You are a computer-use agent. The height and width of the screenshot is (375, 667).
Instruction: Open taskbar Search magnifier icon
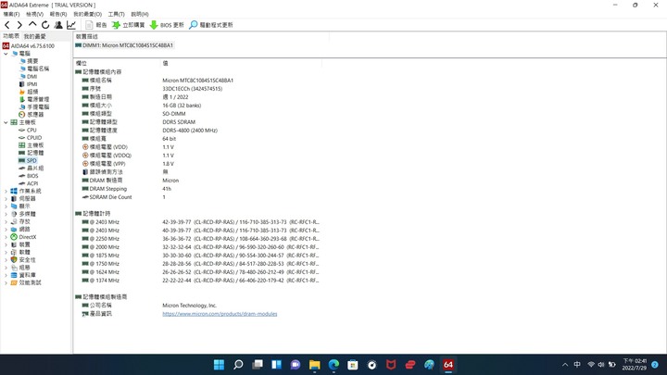[x=238, y=365]
